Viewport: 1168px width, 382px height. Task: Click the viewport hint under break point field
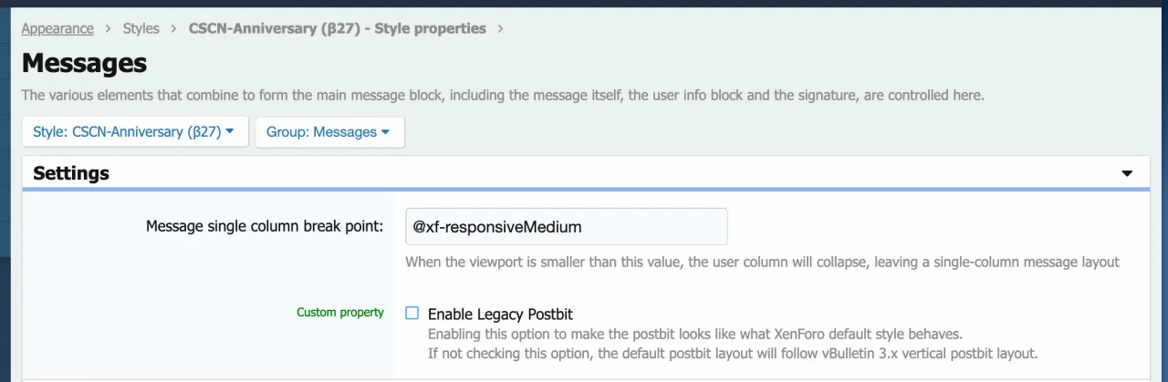[762, 263]
